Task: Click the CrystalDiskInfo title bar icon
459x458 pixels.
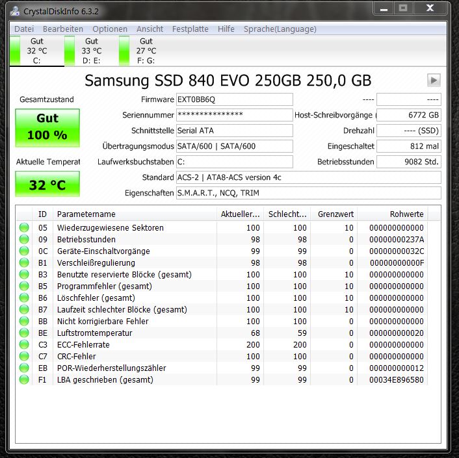Action: (x=15, y=11)
